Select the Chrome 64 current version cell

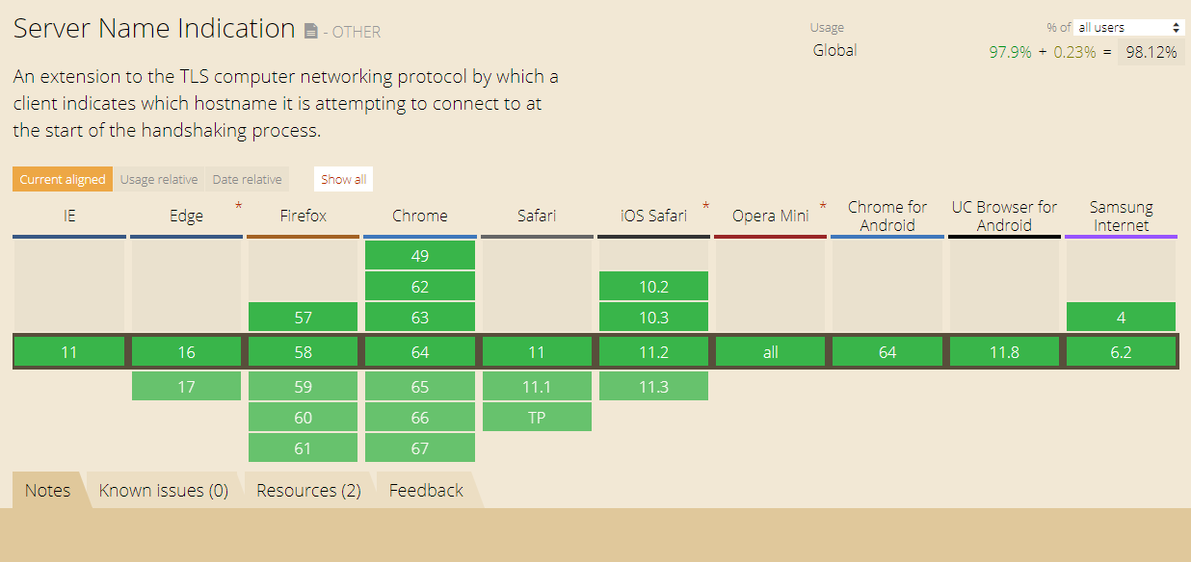click(420, 352)
